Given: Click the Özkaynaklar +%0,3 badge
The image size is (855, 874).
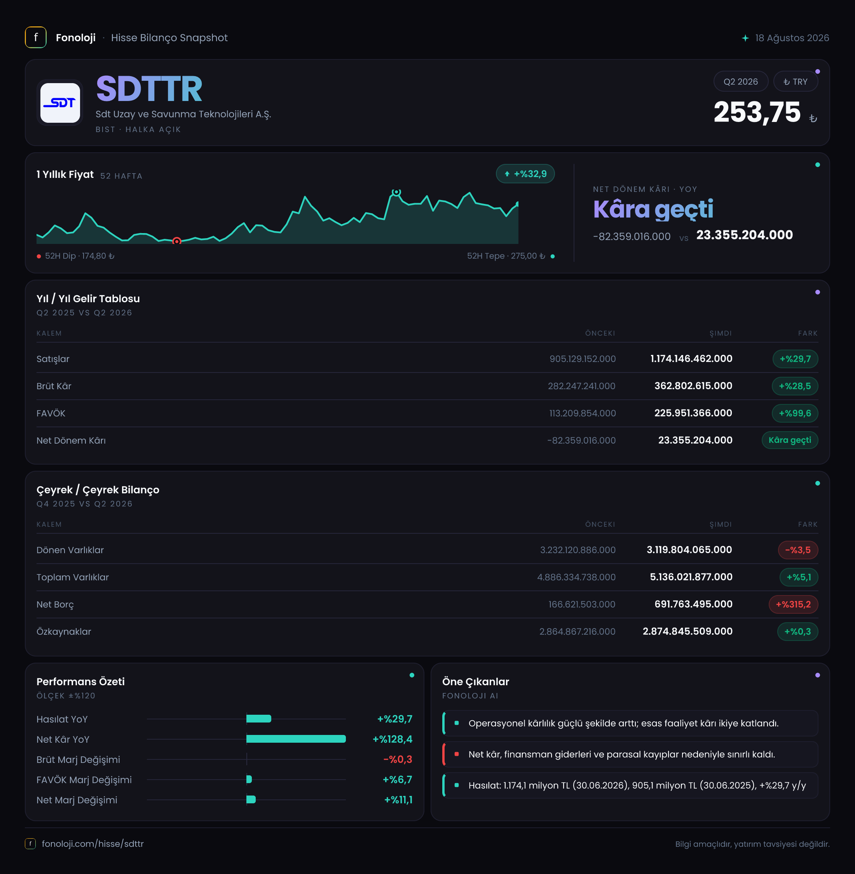Looking at the screenshot, I should coord(797,631).
